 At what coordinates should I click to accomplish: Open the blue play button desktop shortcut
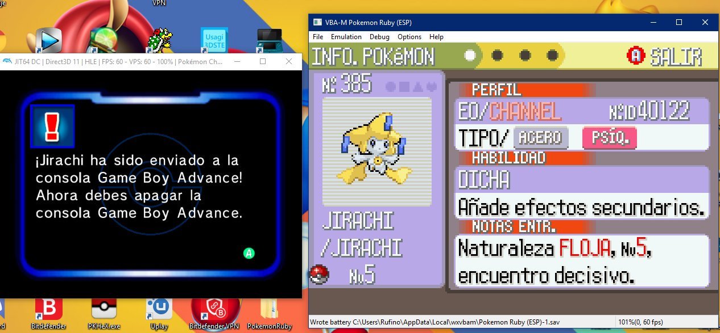pyautogui.click(x=48, y=41)
